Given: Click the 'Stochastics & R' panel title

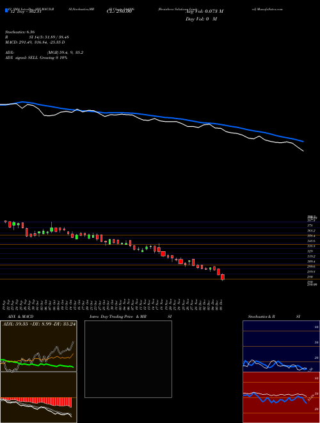Looking at the screenshot, I should point(261,317).
